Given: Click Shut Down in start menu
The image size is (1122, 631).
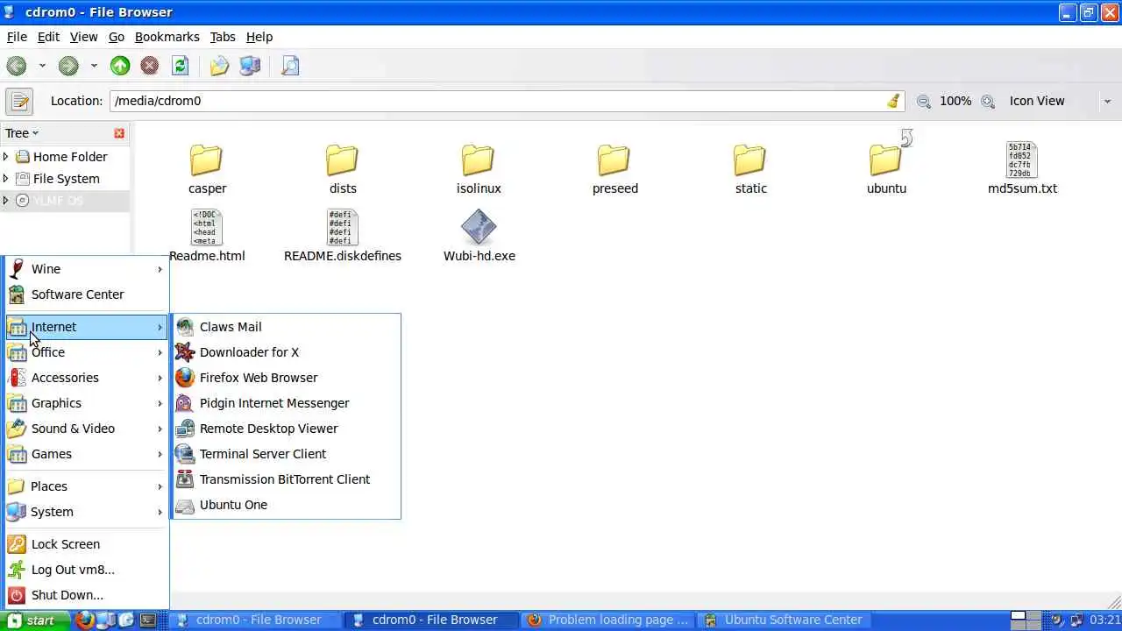Looking at the screenshot, I should pyautogui.click(x=86, y=595).
